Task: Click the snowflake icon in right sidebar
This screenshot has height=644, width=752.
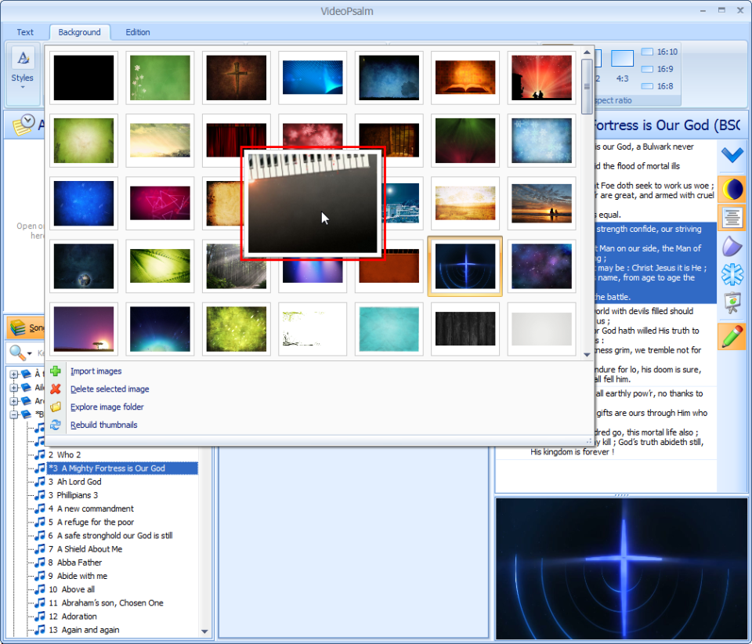Action: (x=732, y=274)
